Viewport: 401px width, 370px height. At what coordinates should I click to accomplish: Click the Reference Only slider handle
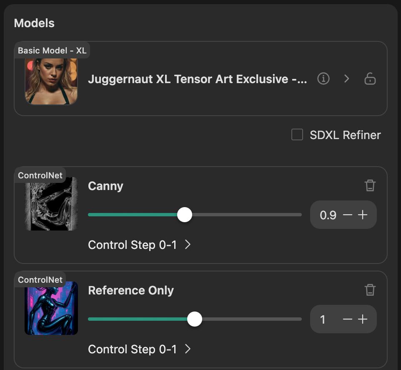click(x=194, y=319)
